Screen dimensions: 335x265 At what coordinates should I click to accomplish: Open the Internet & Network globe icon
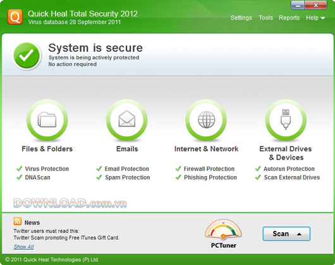(207, 120)
